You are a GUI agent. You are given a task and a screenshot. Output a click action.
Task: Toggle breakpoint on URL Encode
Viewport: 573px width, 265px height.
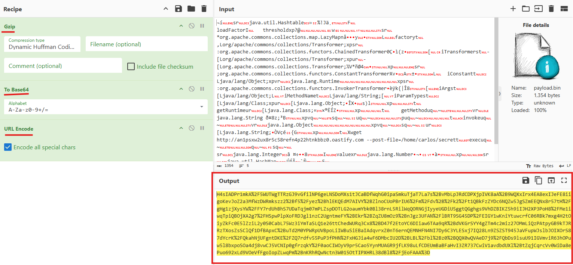pos(202,128)
